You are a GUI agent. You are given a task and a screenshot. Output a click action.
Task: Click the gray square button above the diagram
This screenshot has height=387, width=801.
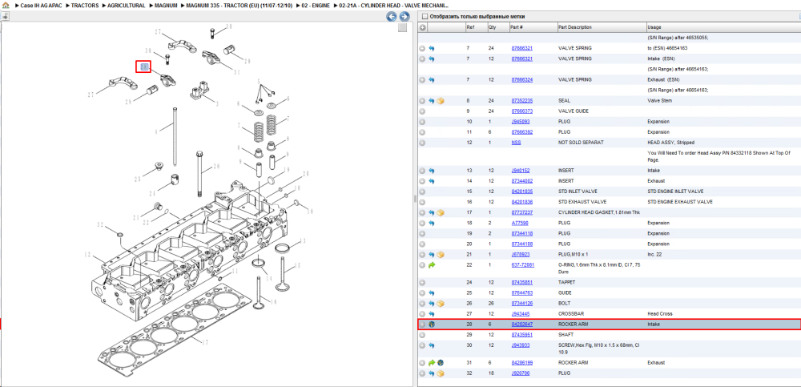(403, 27)
